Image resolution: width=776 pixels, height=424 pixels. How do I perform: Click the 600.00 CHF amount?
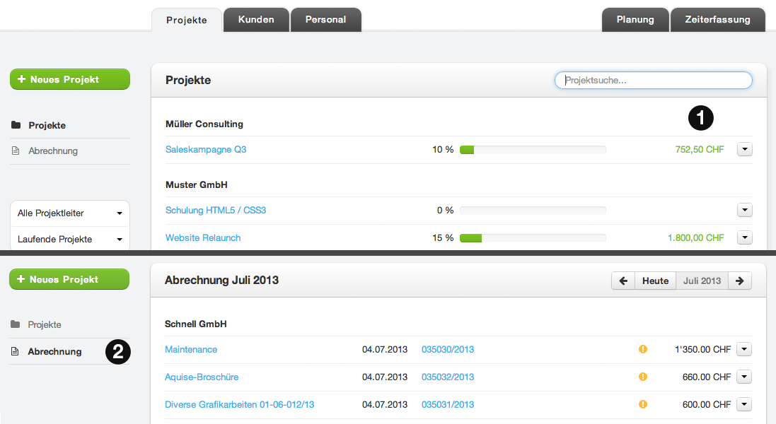click(x=707, y=405)
